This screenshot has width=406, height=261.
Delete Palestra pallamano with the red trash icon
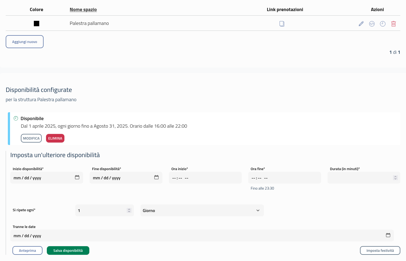pyautogui.click(x=394, y=24)
